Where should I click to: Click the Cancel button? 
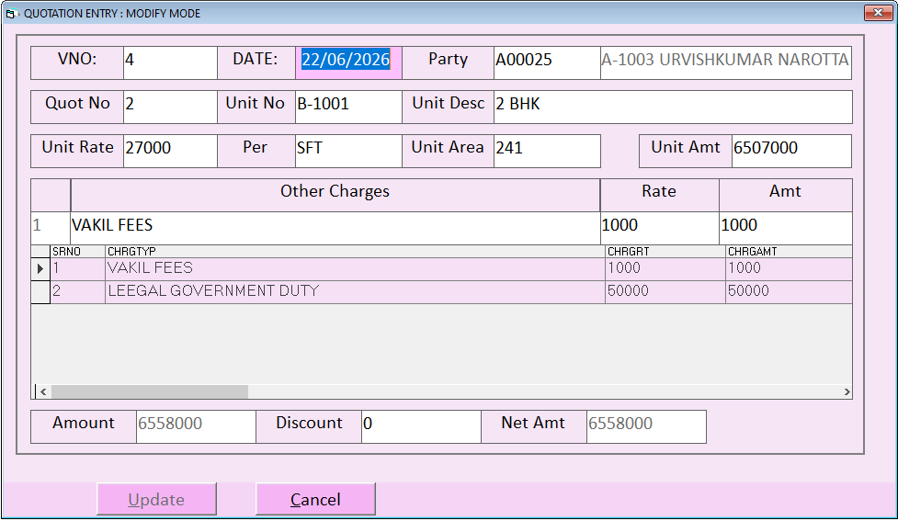tap(315, 499)
